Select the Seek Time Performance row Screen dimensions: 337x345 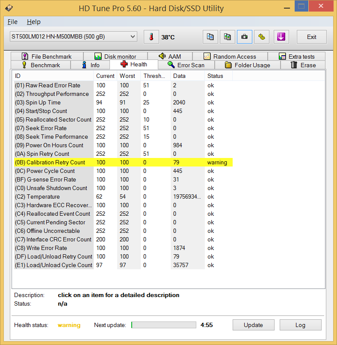[123, 137]
